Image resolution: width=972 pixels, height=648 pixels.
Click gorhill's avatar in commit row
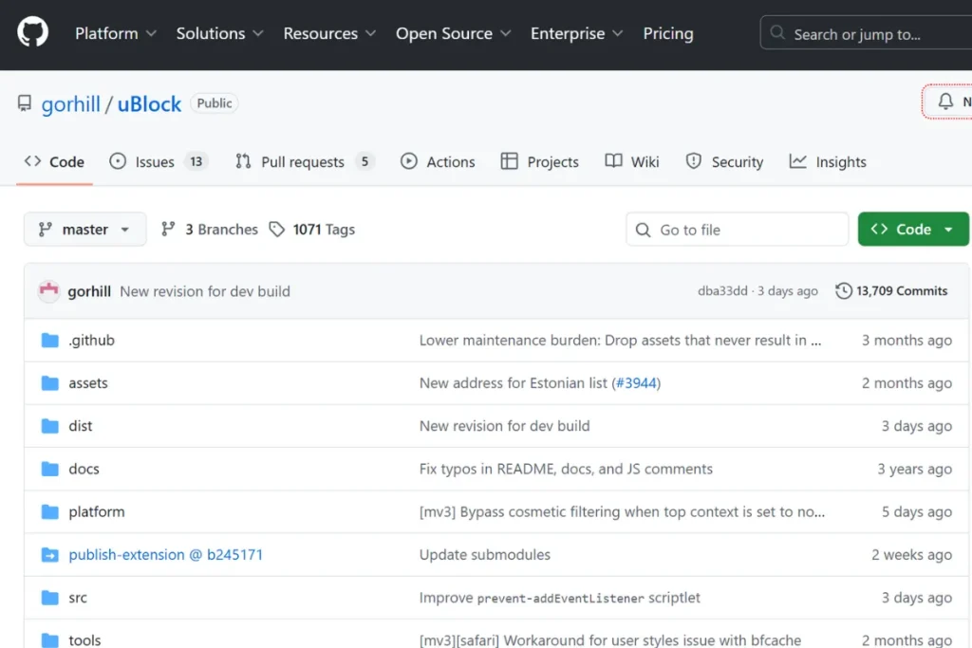48,291
